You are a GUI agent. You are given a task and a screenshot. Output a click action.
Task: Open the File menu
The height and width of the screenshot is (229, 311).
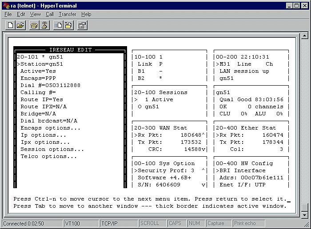click(8, 14)
